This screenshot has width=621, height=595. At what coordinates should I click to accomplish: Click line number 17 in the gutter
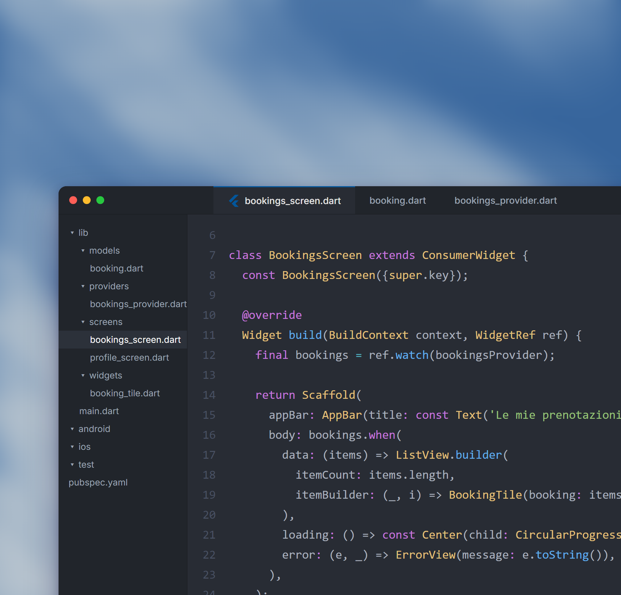click(209, 455)
